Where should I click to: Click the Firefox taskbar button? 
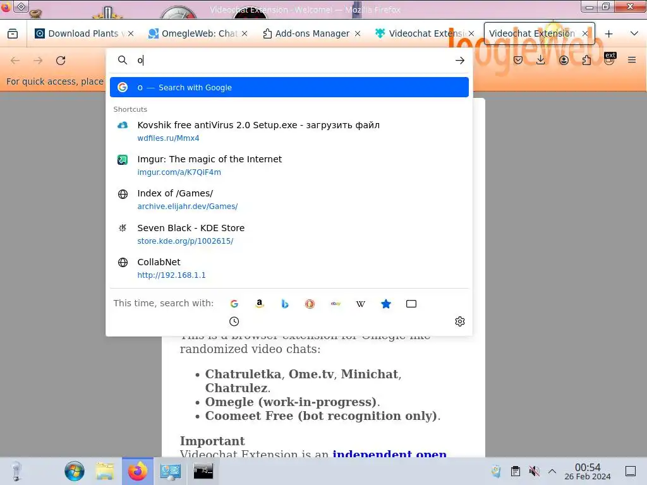(x=137, y=471)
